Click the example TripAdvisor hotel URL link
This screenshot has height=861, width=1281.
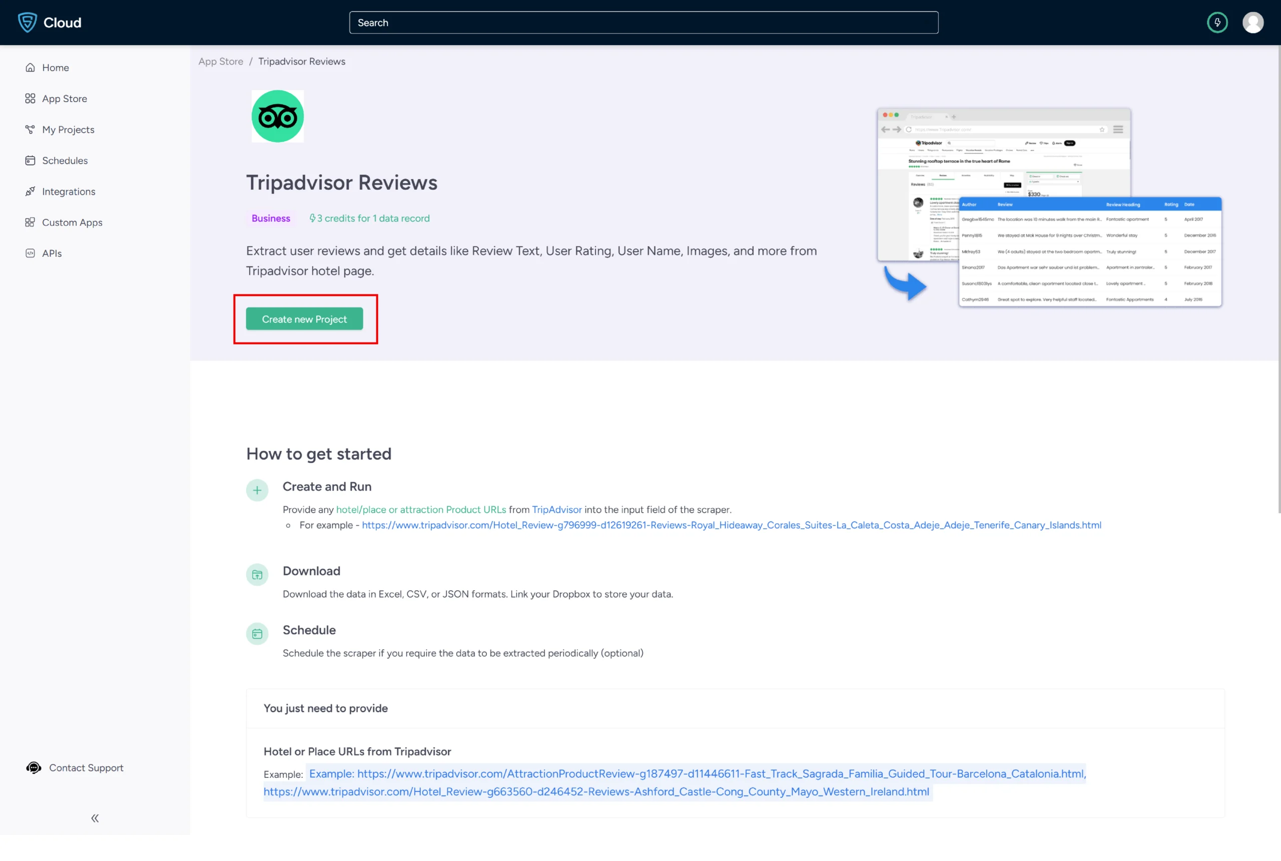pos(732,525)
